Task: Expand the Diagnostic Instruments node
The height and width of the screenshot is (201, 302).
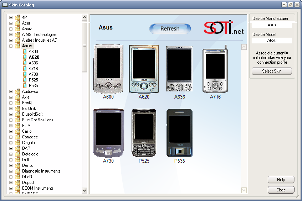Action: 11,171
